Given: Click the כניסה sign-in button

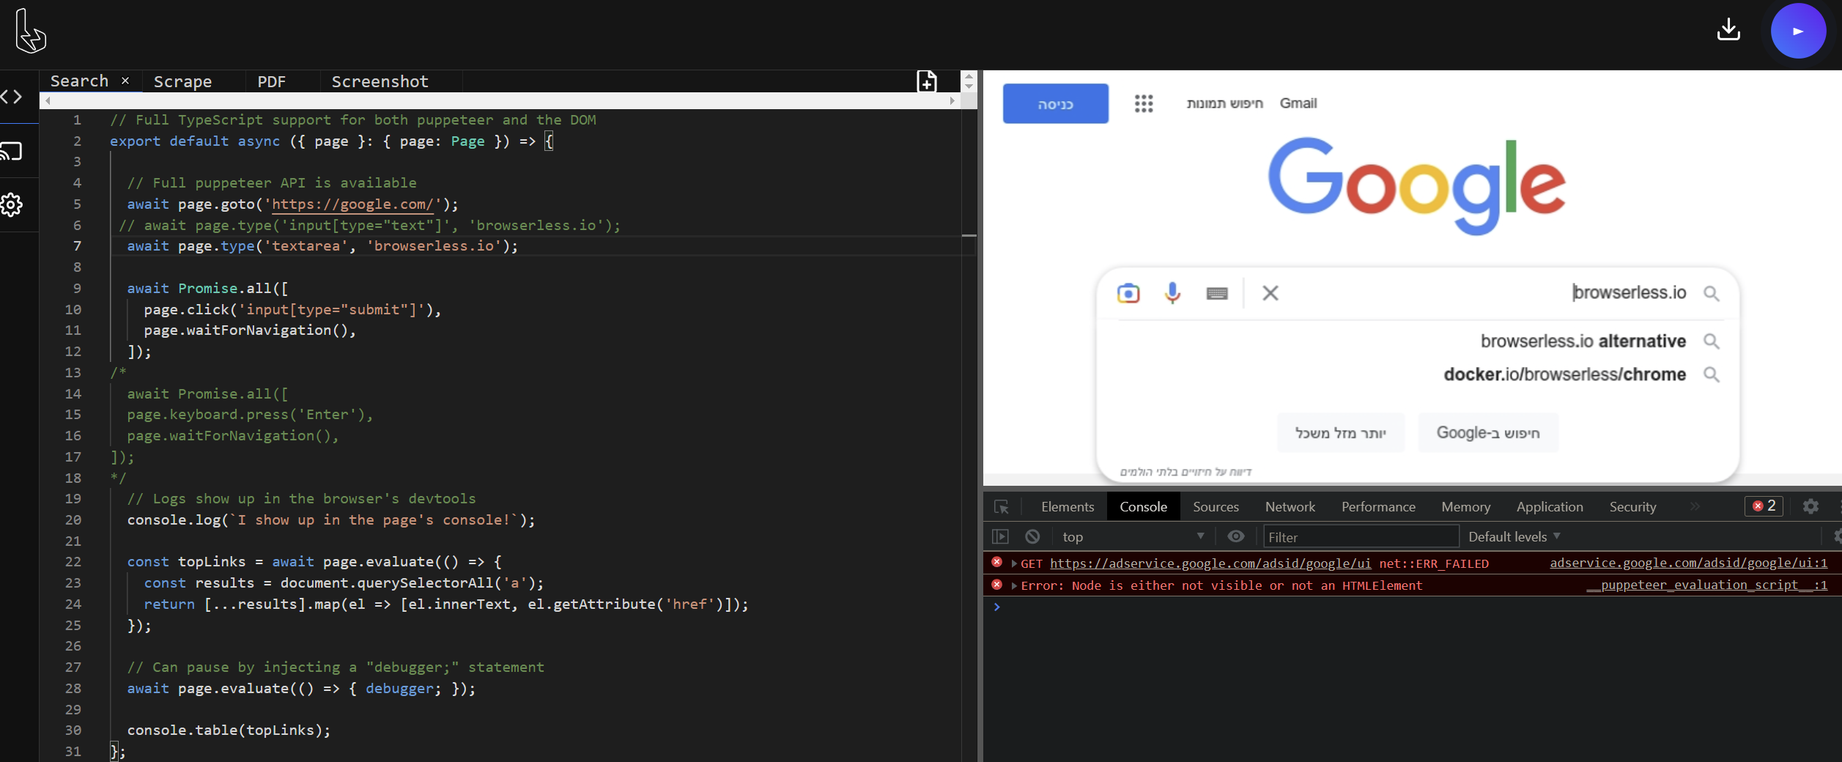Looking at the screenshot, I should pyautogui.click(x=1055, y=103).
